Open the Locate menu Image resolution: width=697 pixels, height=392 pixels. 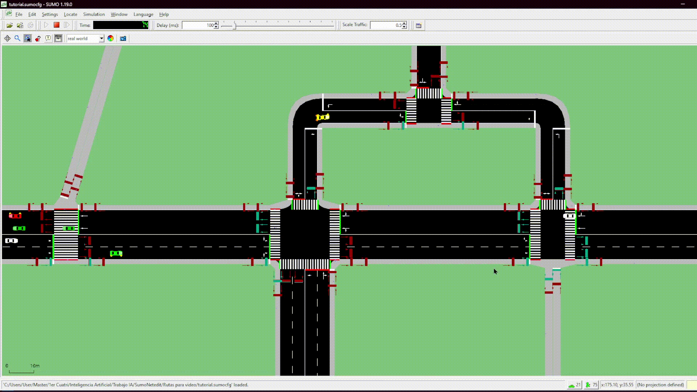pyautogui.click(x=70, y=14)
